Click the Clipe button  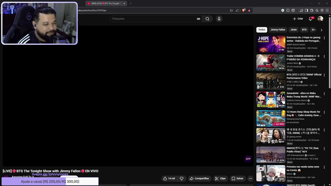(x=220, y=179)
